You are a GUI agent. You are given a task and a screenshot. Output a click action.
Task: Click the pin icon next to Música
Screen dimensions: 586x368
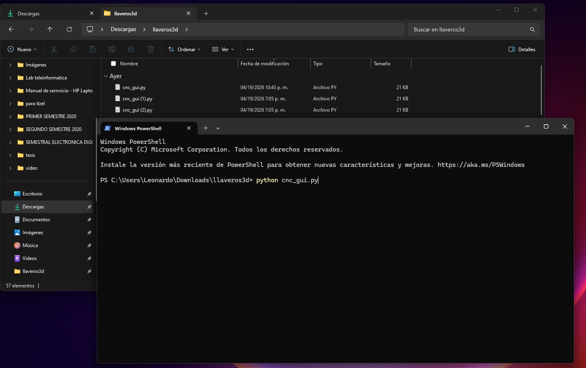[89, 245]
